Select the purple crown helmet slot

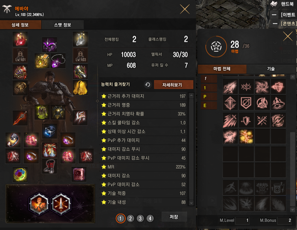pos(49,45)
